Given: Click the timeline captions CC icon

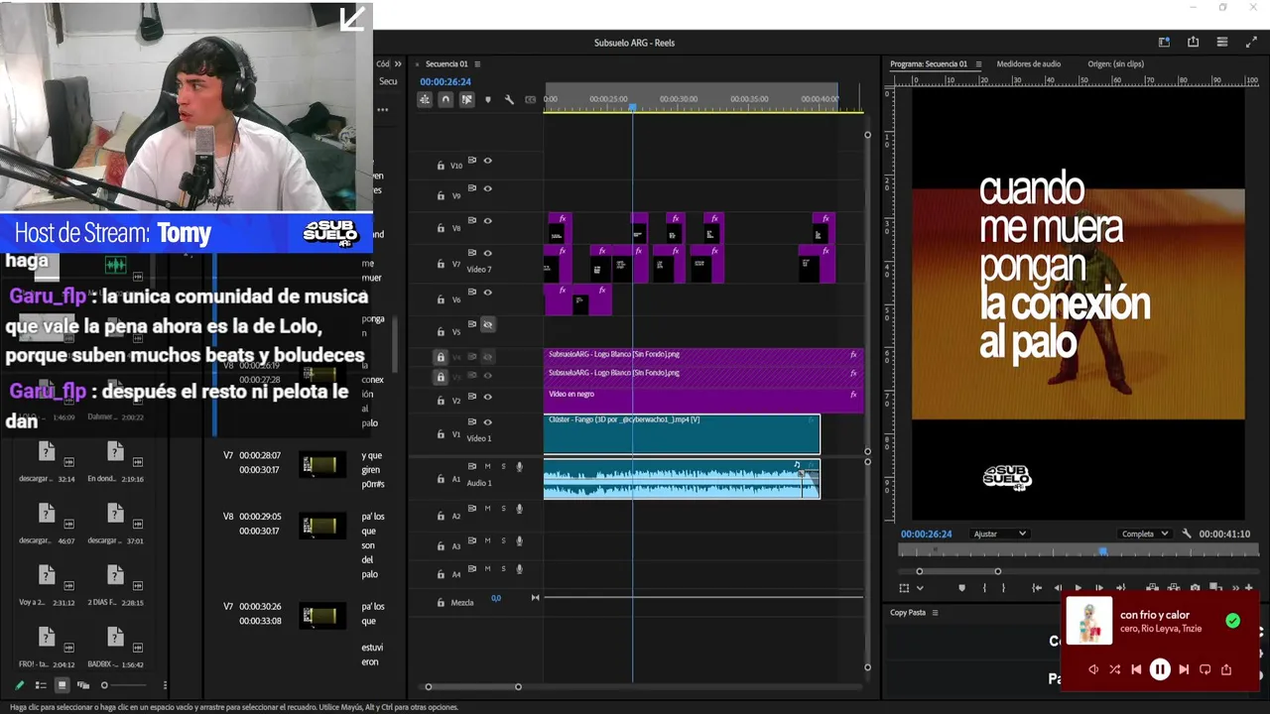Looking at the screenshot, I should pos(531,99).
